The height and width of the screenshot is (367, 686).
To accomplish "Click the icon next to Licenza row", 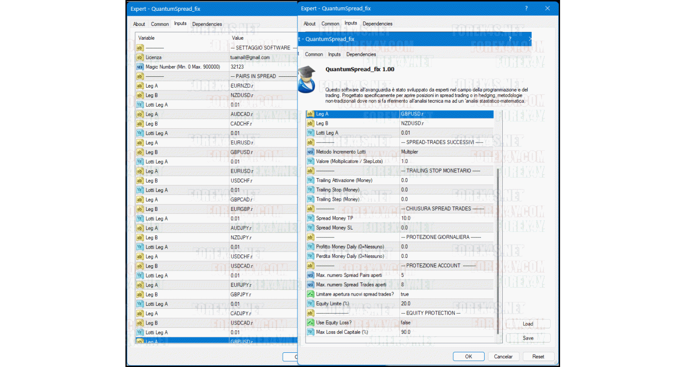I will click(x=140, y=57).
